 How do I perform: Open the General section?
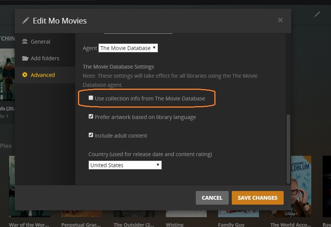pyautogui.click(x=45, y=42)
